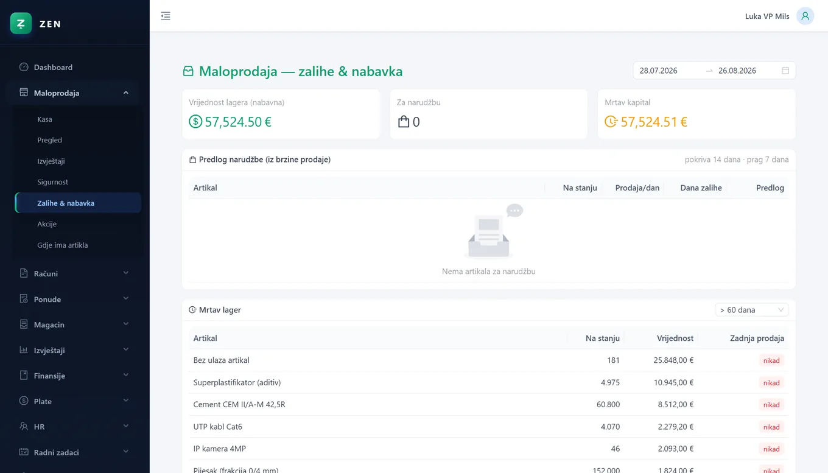Click the Maloprodaja shop icon in the sidebar

(24, 93)
